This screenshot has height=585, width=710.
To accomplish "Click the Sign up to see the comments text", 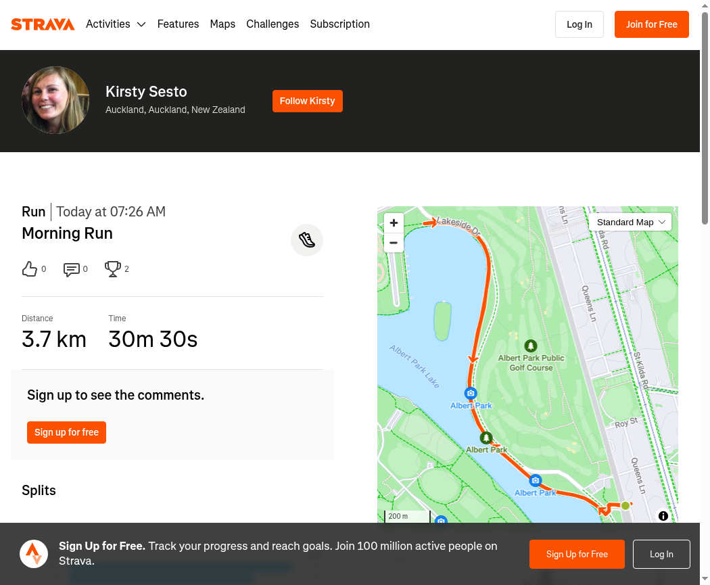I will [x=116, y=395].
